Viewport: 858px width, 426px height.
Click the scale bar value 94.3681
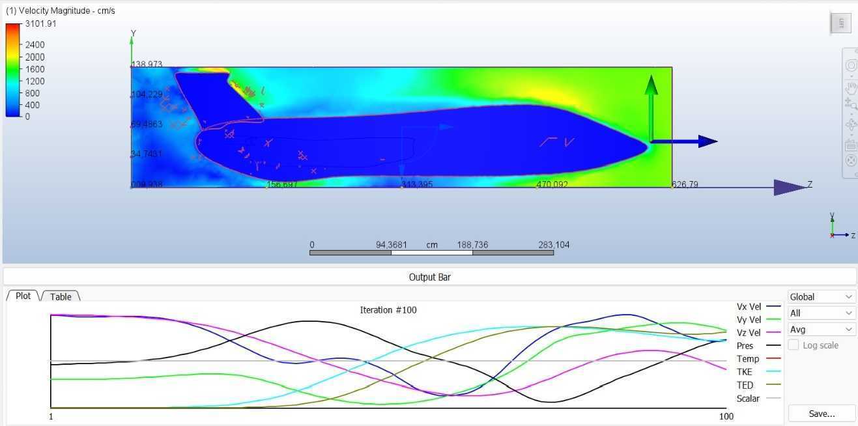(x=392, y=245)
